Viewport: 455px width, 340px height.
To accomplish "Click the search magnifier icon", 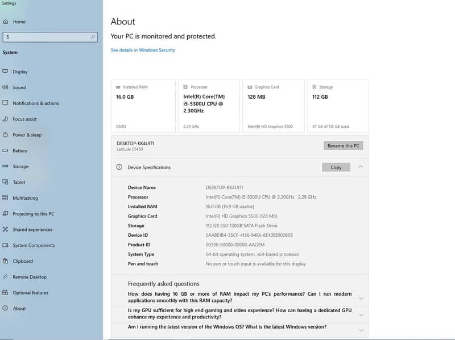I will tap(93, 37).
